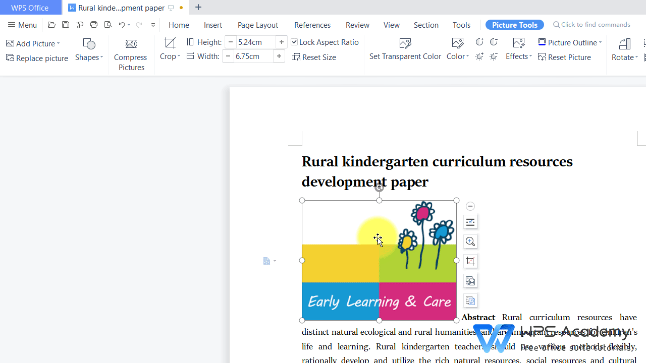The width and height of the screenshot is (646, 363).
Task: Open the Page Layout tab
Action: (258, 25)
